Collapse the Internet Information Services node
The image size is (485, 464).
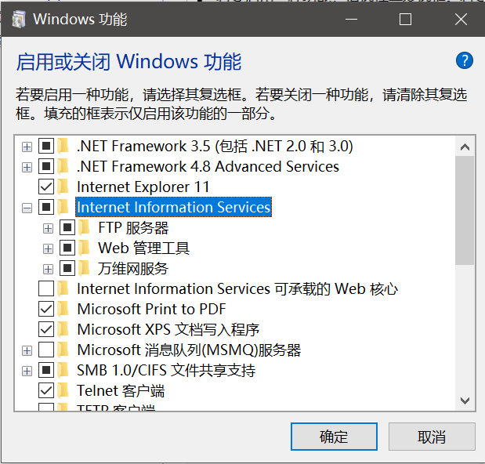click(27, 208)
